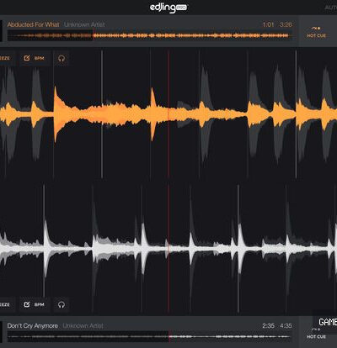337x348 pixels.
Task: Click the orange scrolling waveform of top deck
Action: click(x=168, y=115)
